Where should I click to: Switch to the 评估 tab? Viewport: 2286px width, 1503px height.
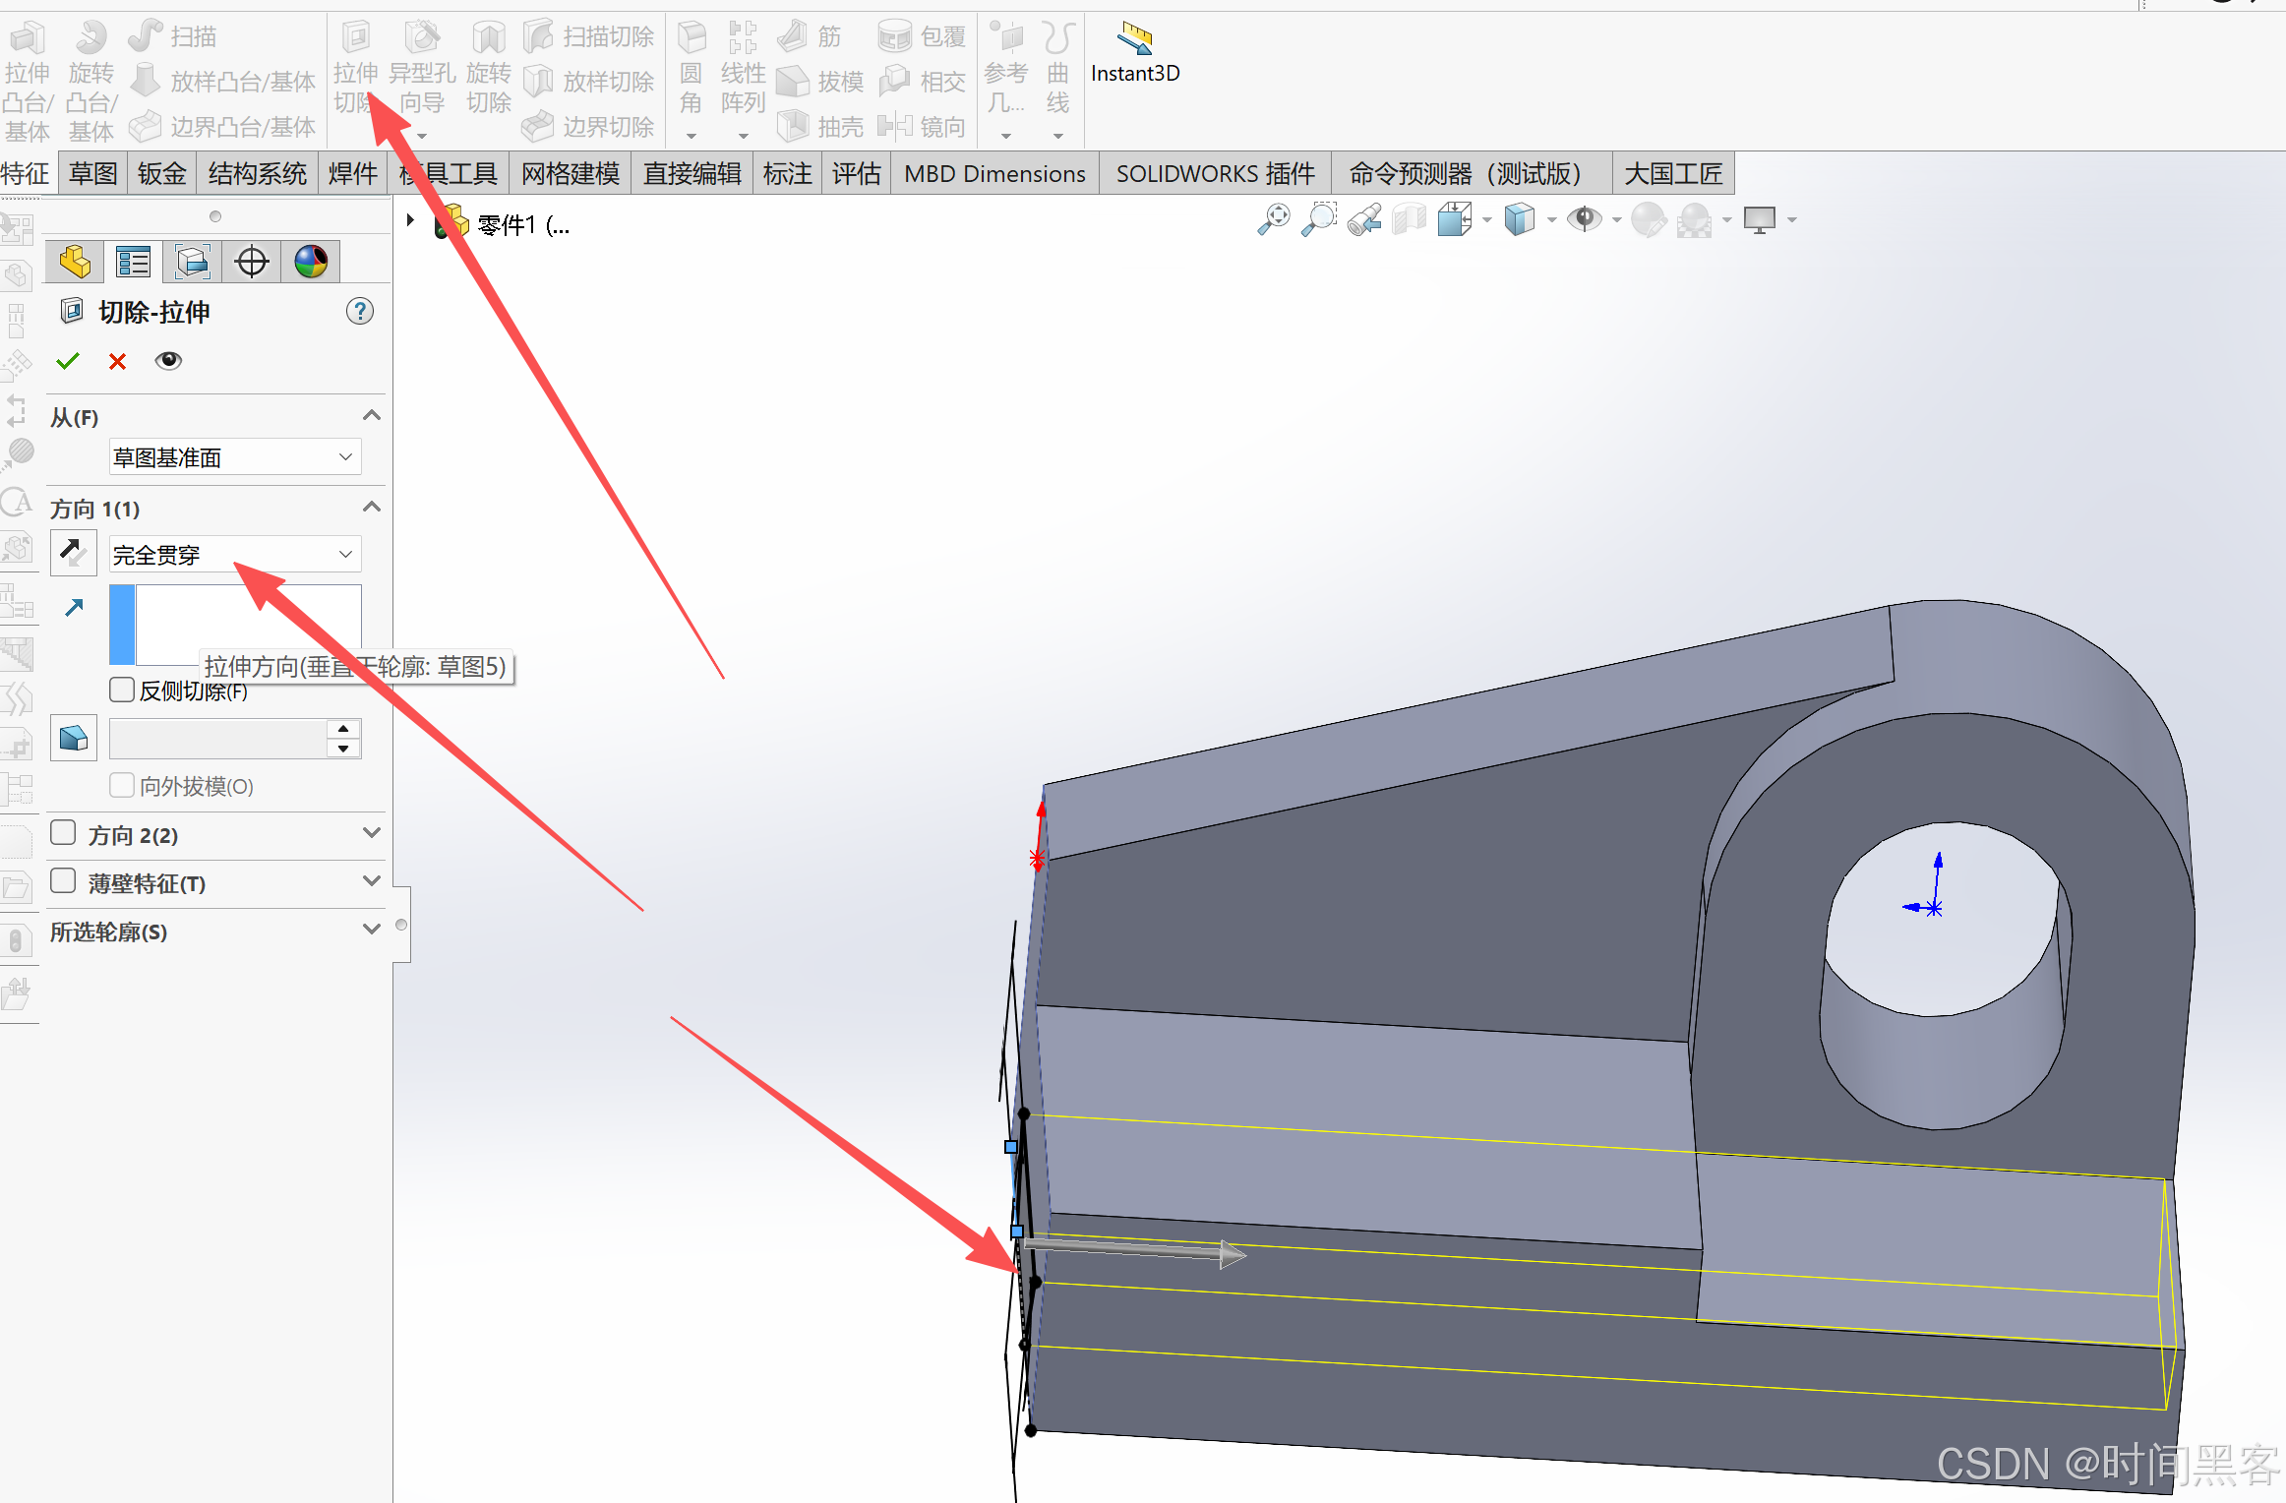[x=856, y=174]
